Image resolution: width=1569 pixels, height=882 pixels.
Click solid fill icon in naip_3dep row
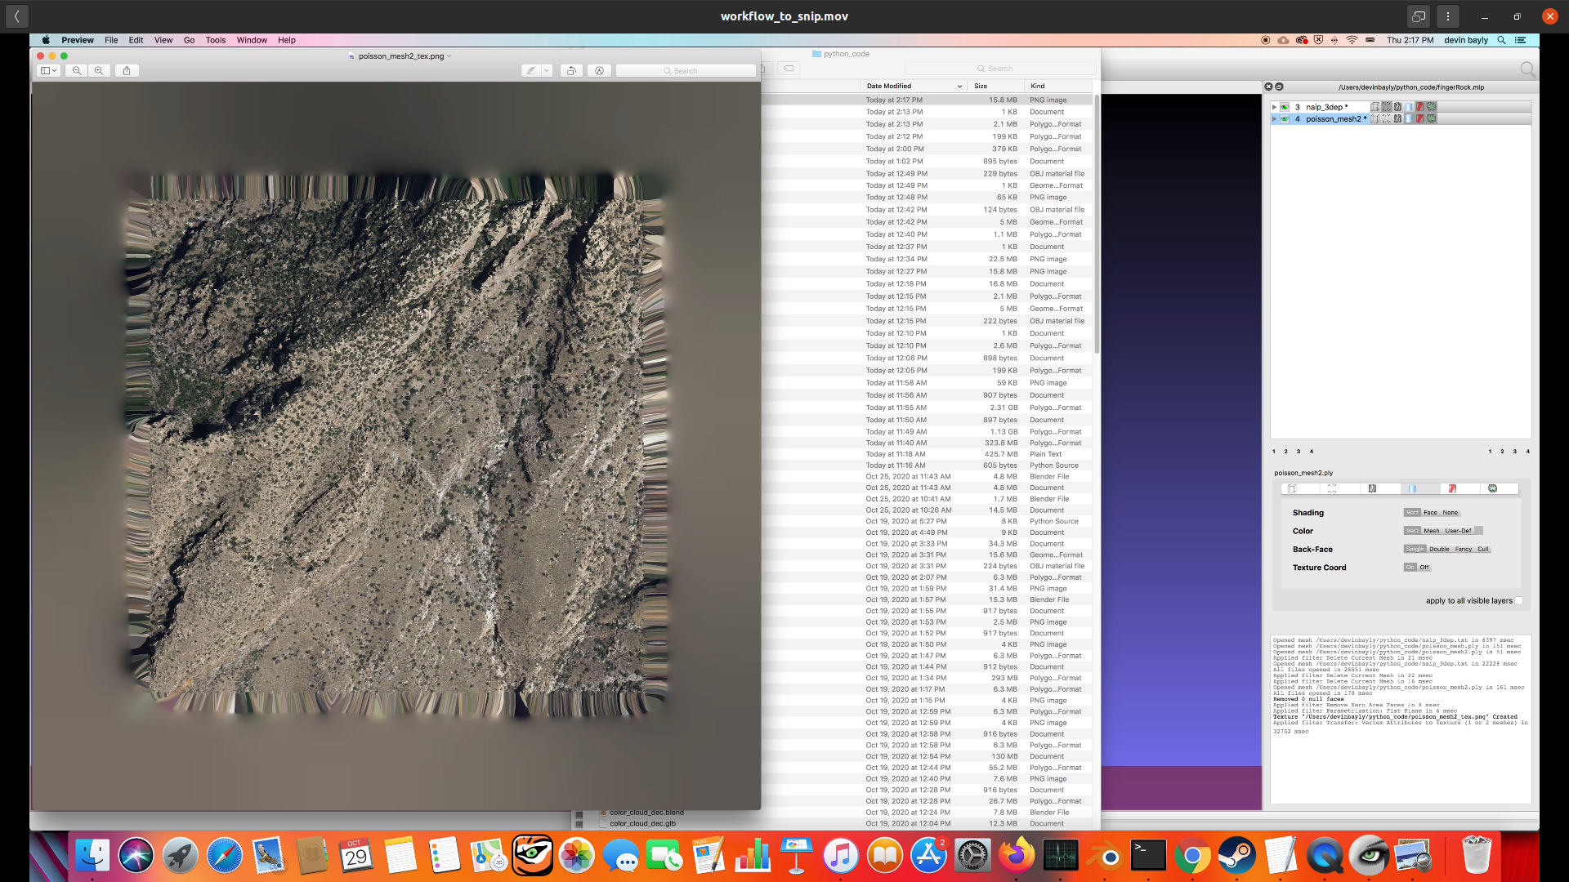click(x=1409, y=107)
